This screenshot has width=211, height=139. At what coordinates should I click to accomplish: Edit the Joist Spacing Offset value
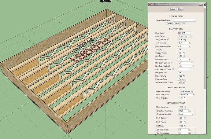point(183,46)
